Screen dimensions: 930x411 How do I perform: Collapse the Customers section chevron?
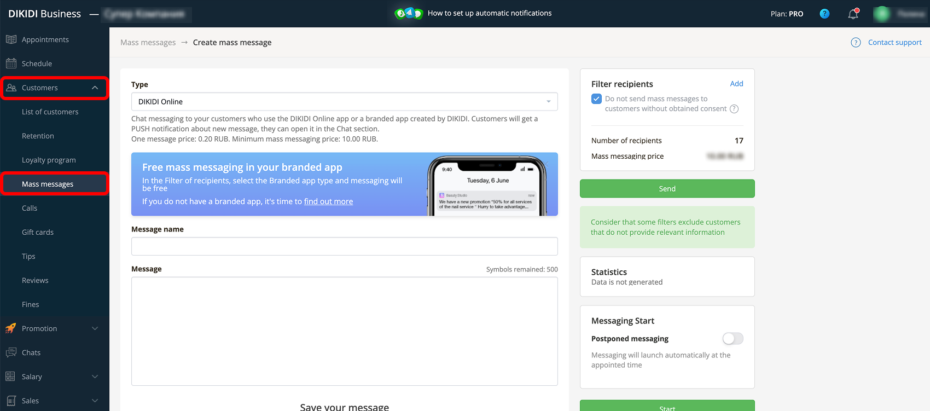point(95,88)
